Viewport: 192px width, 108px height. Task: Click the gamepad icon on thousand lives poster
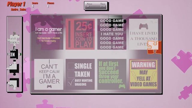click(143, 26)
